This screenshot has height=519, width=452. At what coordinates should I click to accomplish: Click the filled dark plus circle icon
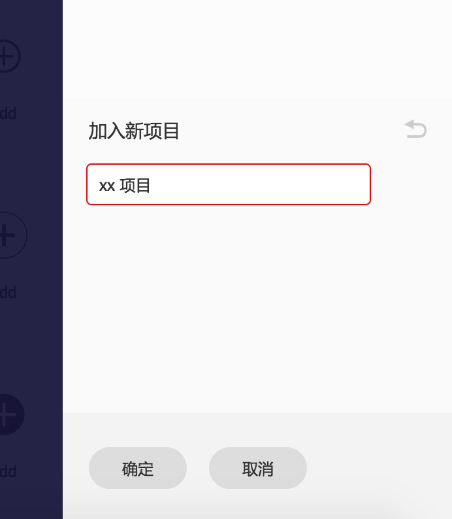[10, 414]
